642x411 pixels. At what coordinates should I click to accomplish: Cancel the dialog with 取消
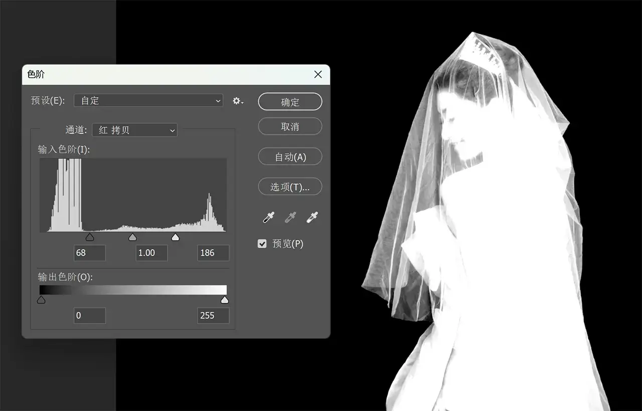(x=290, y=126)
